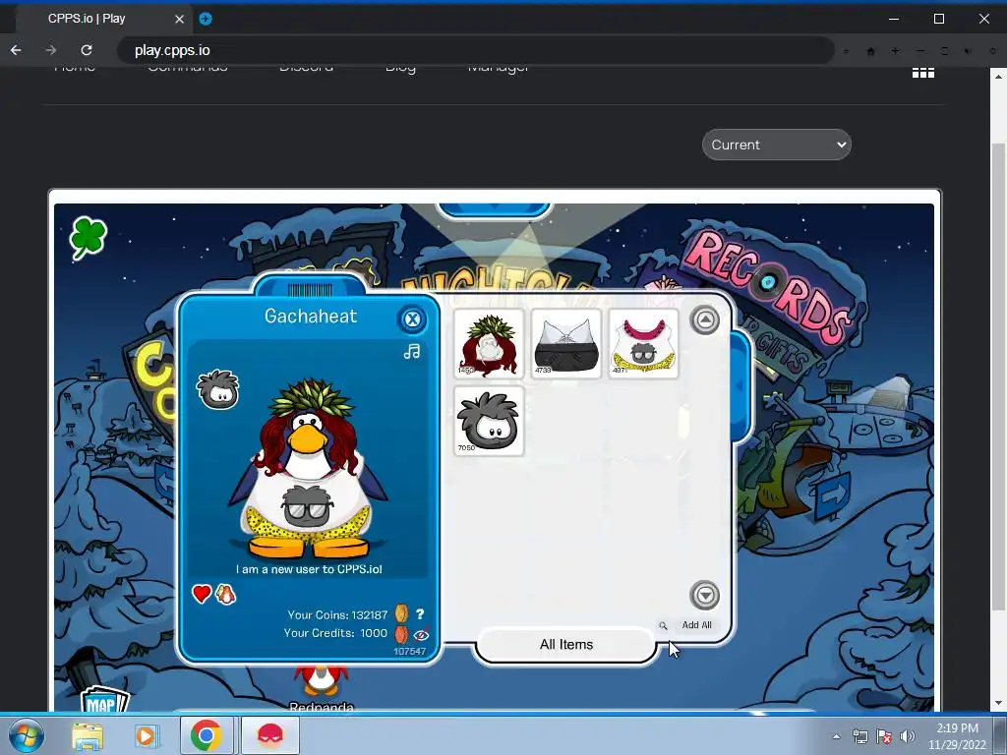Reload the play.cpps.io page
The width and height of the screenshot is (1007, 755).
[x=87, y=50]
